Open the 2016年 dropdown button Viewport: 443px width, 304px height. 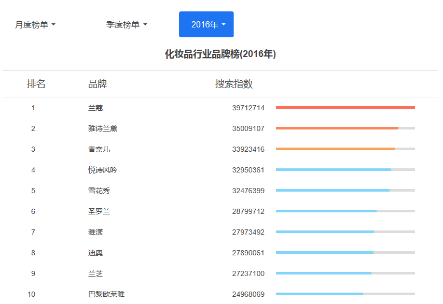pos(206,24)
